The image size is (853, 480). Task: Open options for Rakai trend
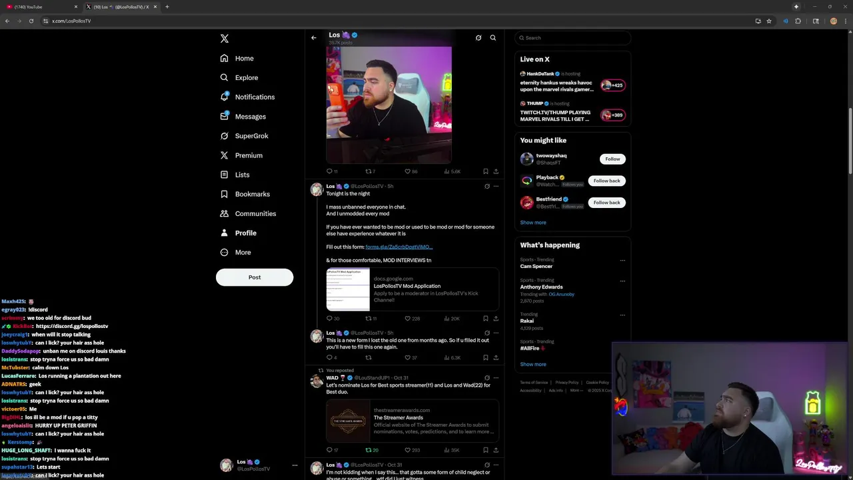coord(622,315)
